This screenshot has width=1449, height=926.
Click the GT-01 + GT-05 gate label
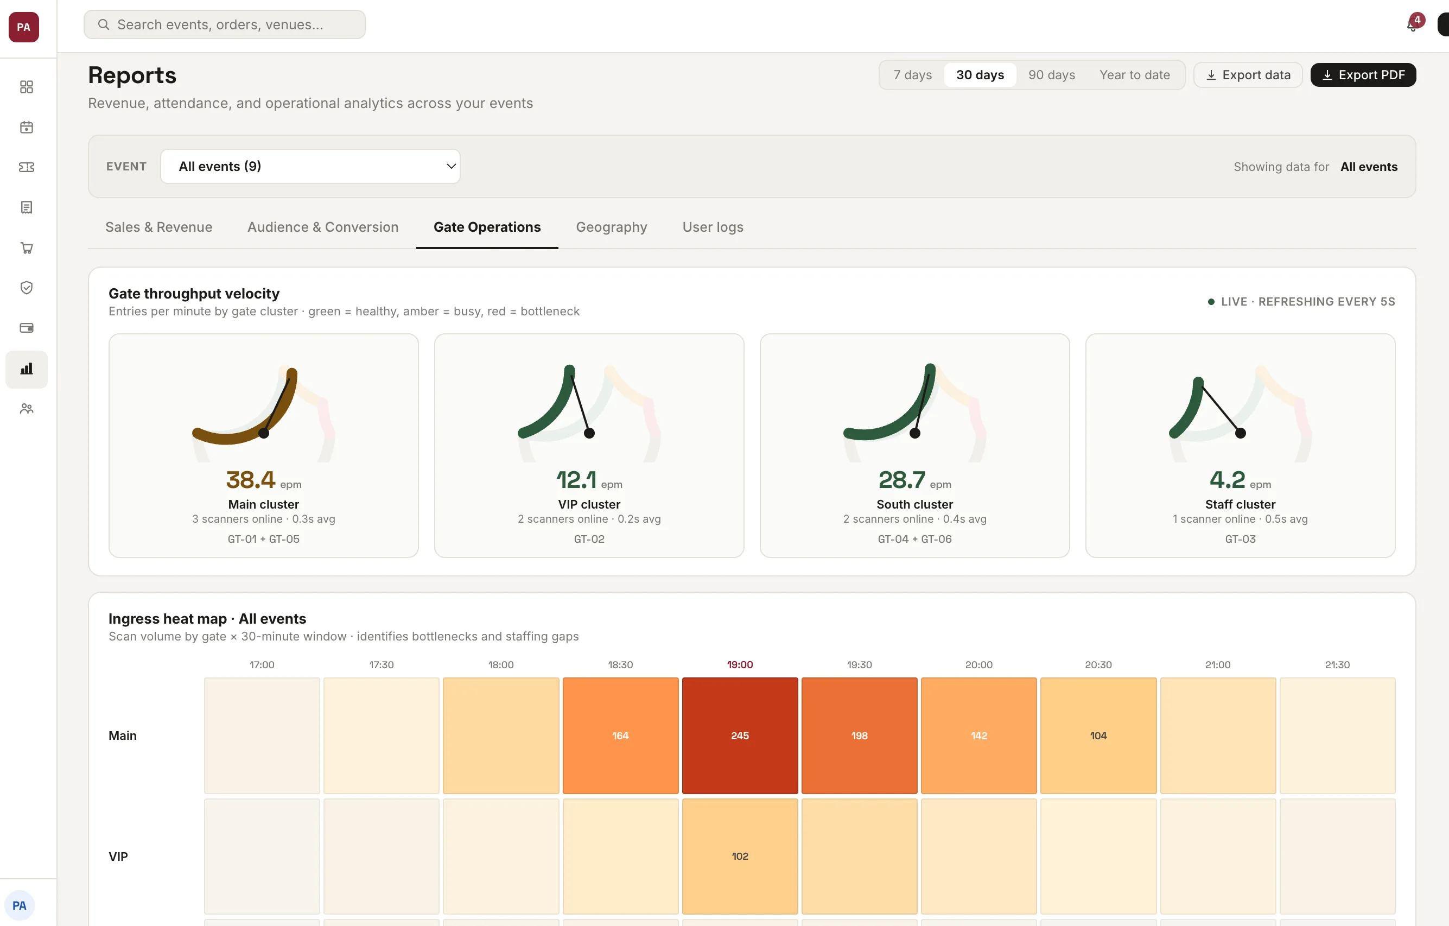tap(264, 539)
